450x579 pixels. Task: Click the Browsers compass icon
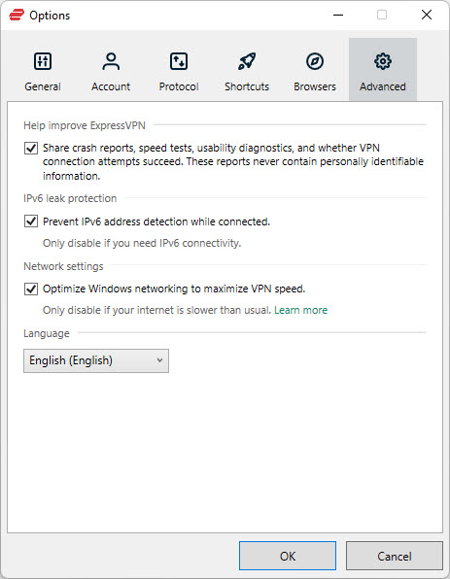click(x=315, y=61)
